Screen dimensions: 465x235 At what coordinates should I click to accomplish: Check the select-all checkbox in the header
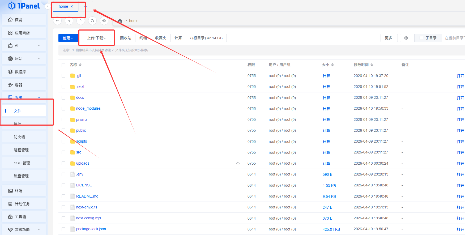[63, 65]
